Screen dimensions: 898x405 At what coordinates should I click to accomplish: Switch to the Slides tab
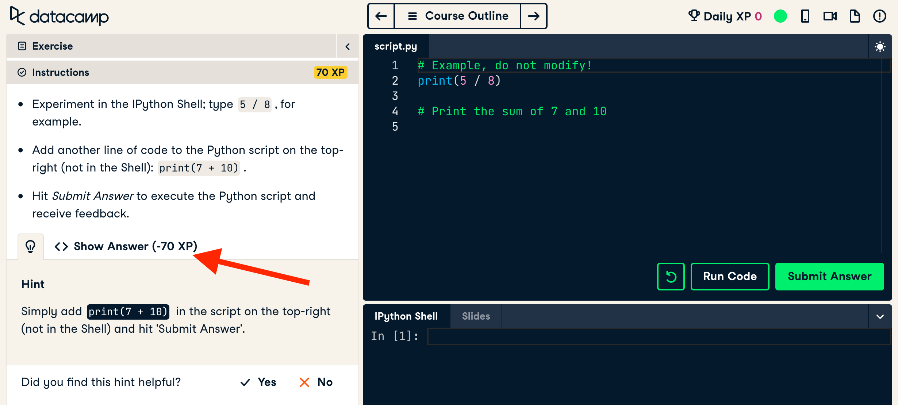[x=476, y=316]
